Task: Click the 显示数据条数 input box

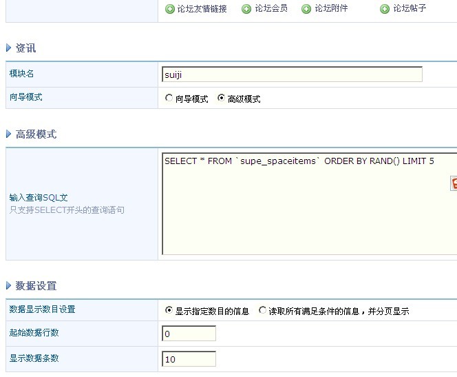Action: [x=189, y=359]
